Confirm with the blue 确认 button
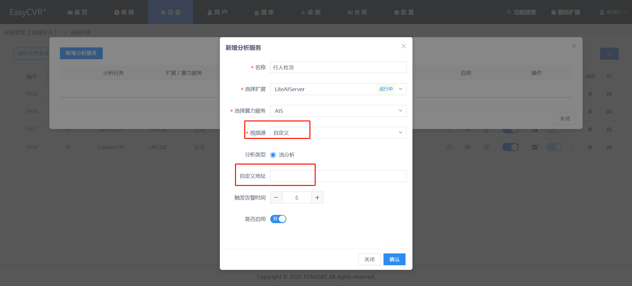Image resolution: width=632 pixels, height=286 pixels. pyautogui.click(x=394, y=259)
